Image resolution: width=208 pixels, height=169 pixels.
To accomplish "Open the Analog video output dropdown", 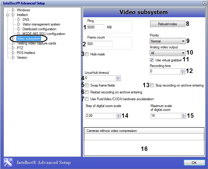I will pos(168,53).
